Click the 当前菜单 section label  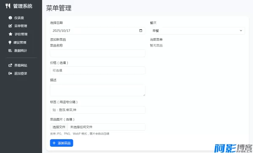tap(156, 40)
